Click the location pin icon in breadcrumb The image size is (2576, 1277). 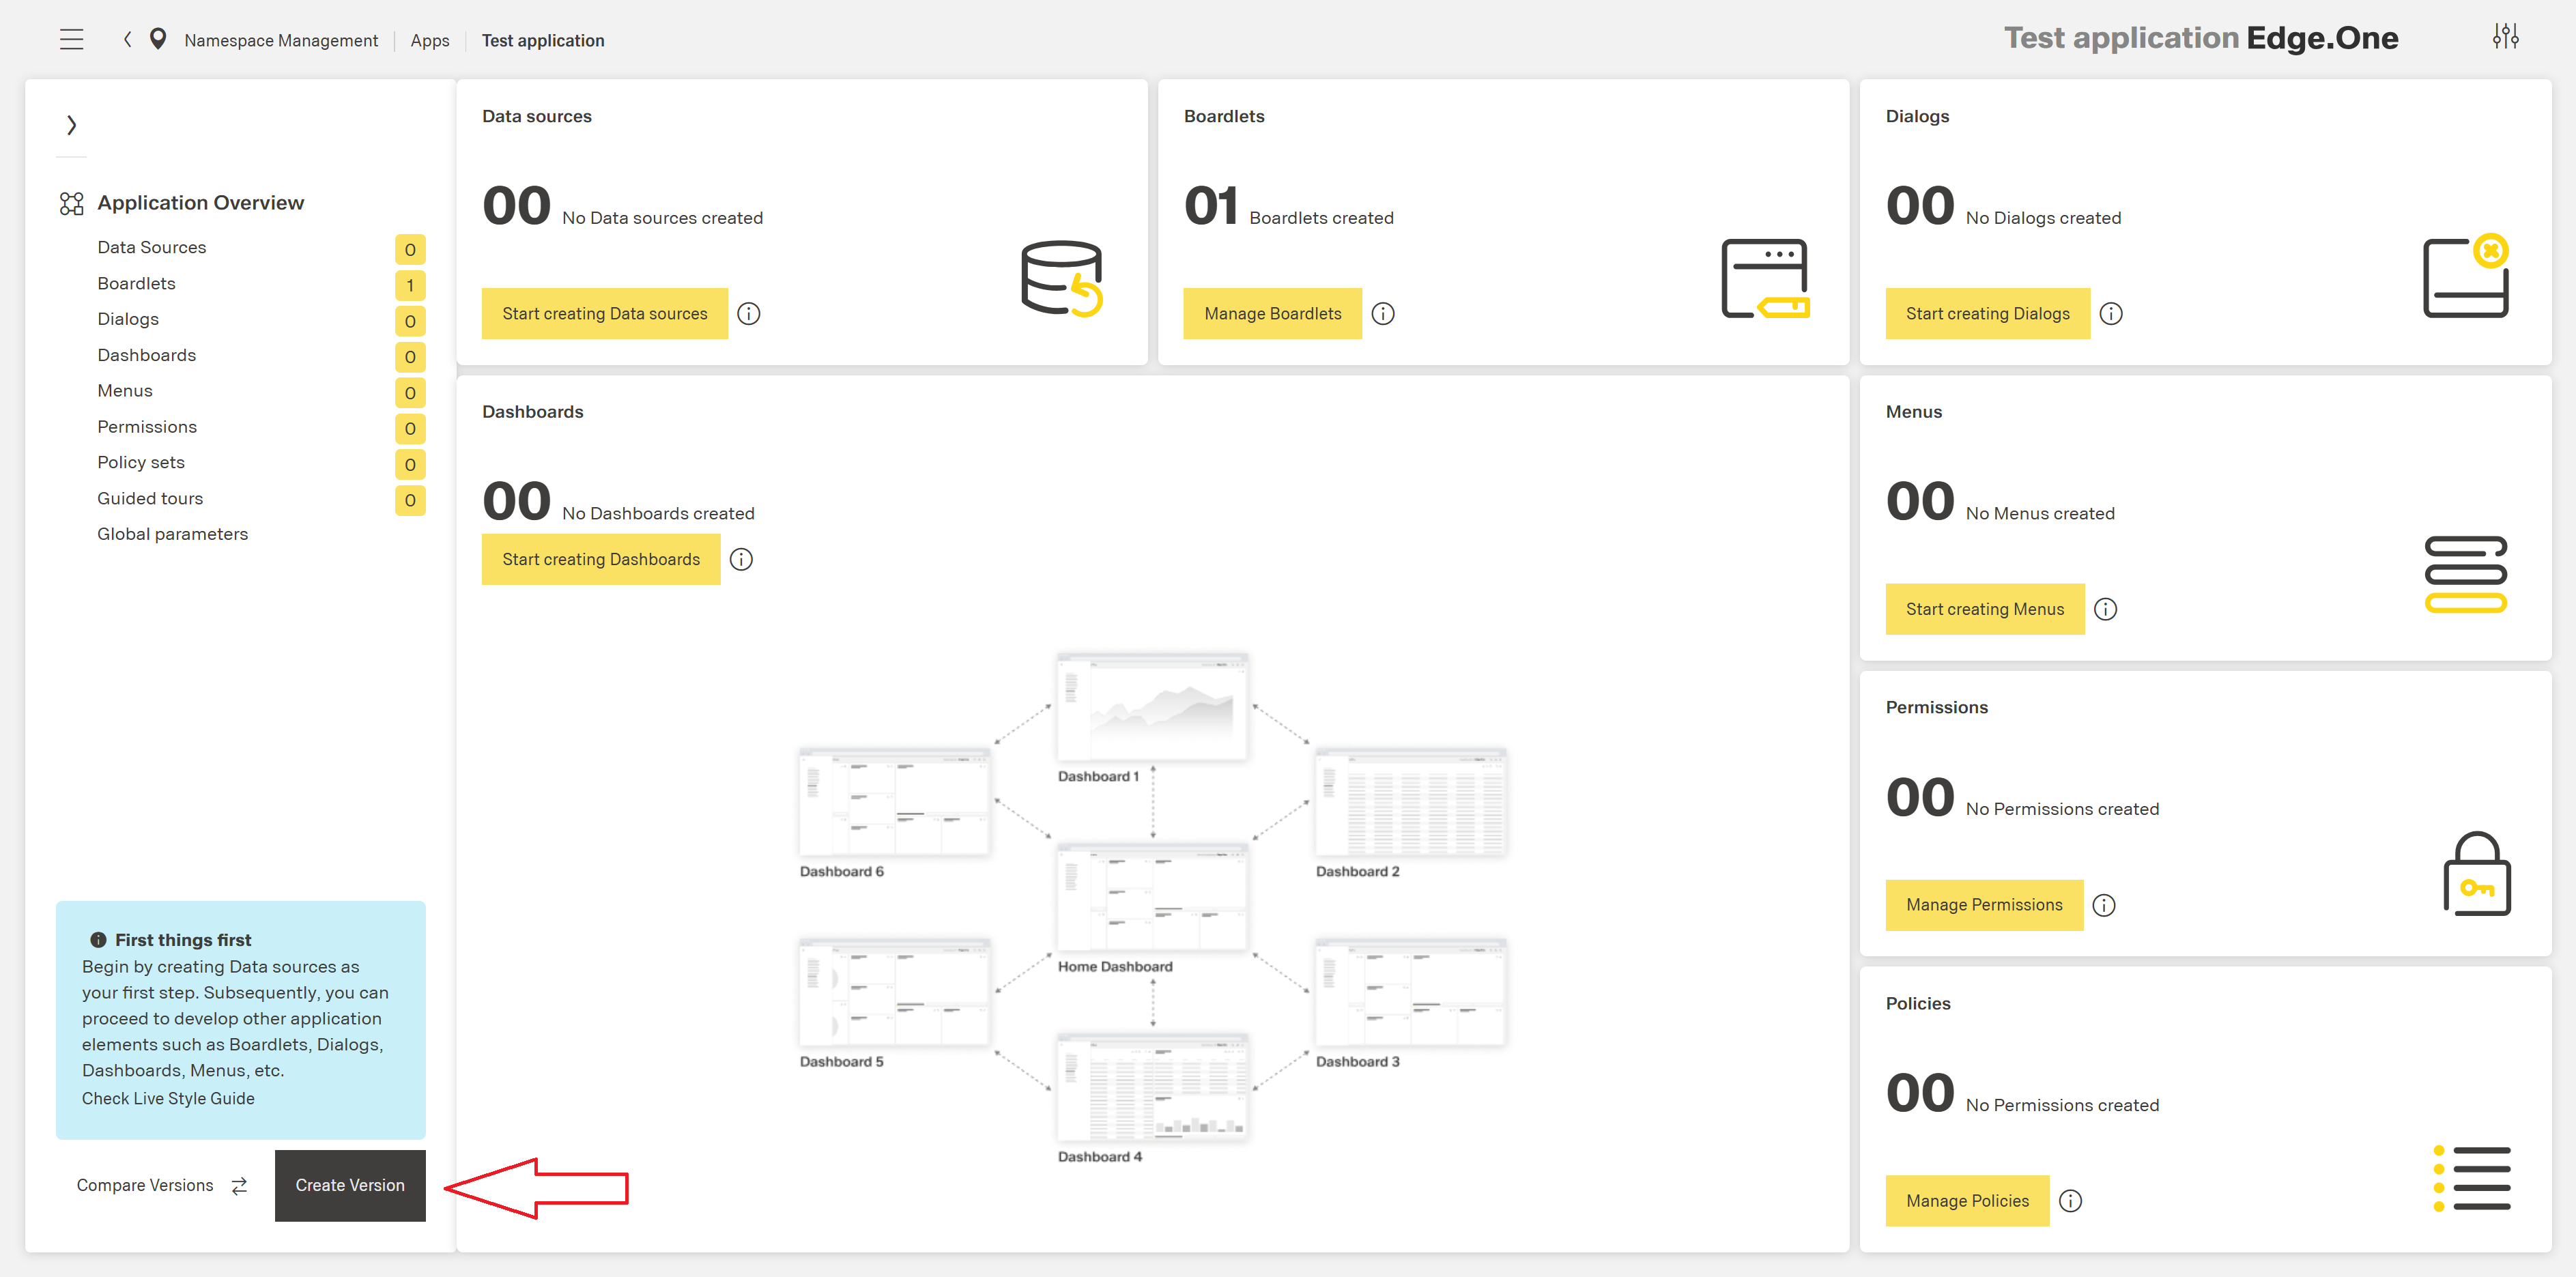pos(158,39)
